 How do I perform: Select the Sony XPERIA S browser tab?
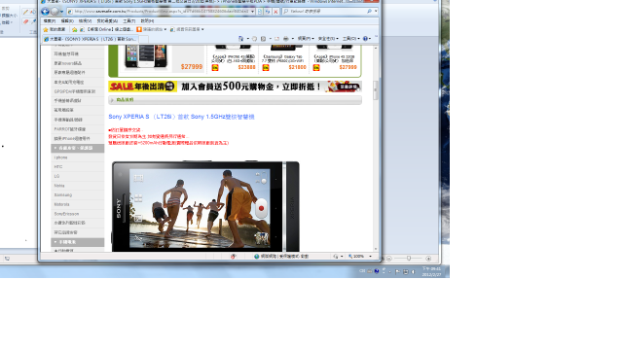(91, 39)
